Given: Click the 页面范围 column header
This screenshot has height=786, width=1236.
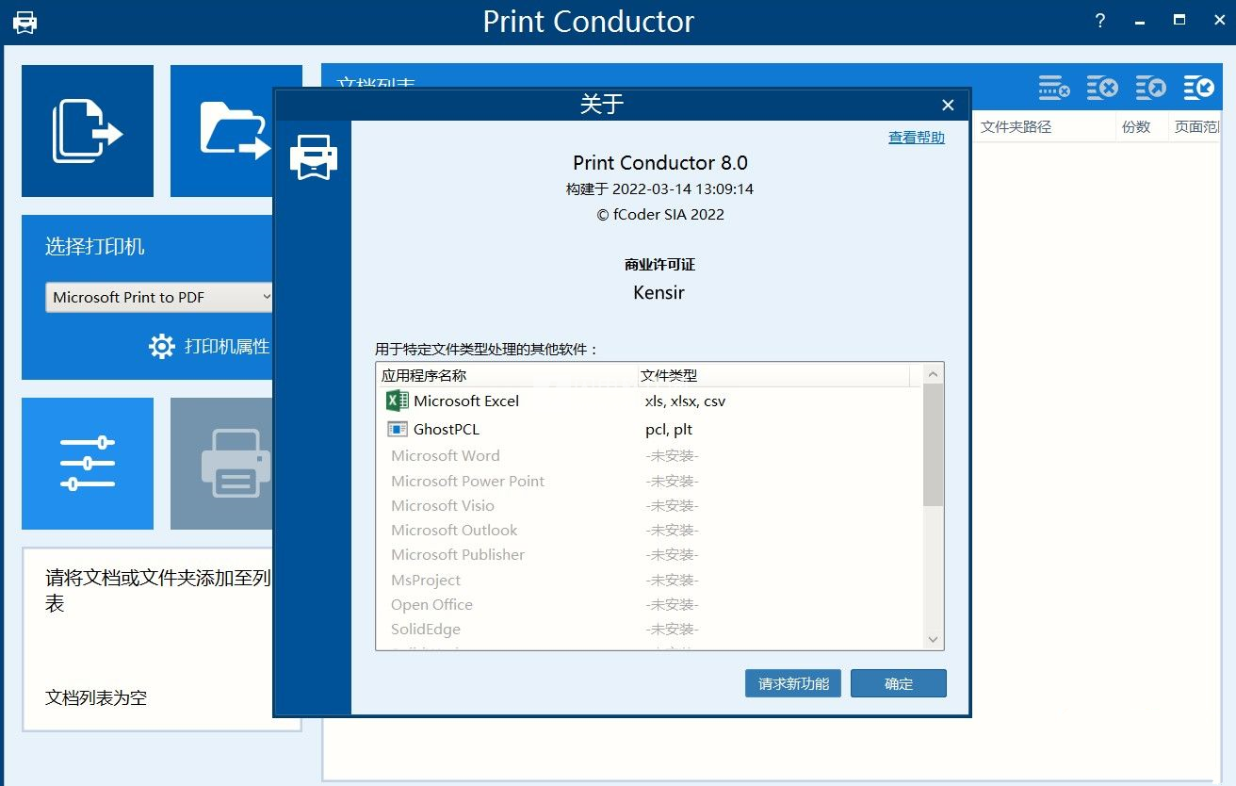Looking at the screenshot, I should [x=1196, y=126].
